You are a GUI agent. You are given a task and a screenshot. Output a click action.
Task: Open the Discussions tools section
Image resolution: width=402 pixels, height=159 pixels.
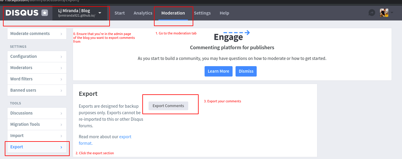click(x=37, y=113)
